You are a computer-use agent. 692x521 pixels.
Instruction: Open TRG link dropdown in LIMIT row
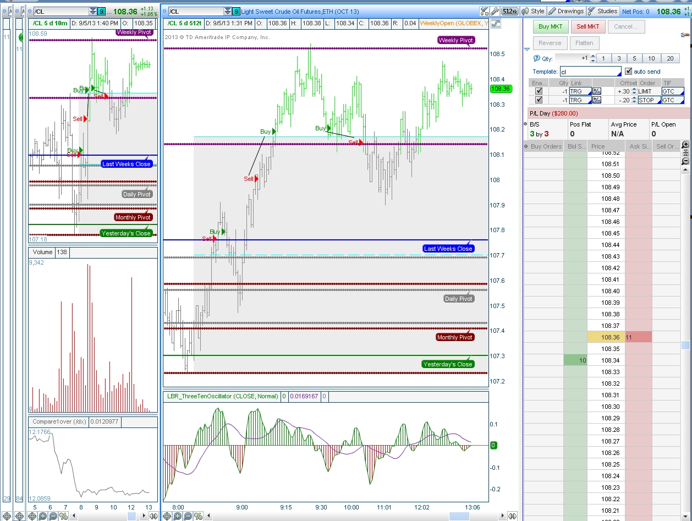pyautogui.click(x=580, y=91)
